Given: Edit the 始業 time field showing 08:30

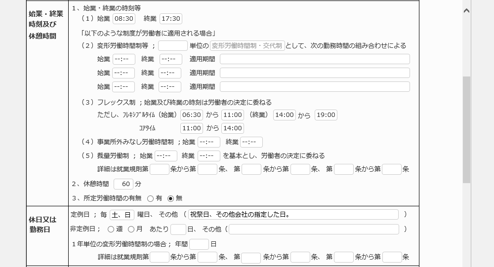Looking at the screenshot, I should 123,19.
